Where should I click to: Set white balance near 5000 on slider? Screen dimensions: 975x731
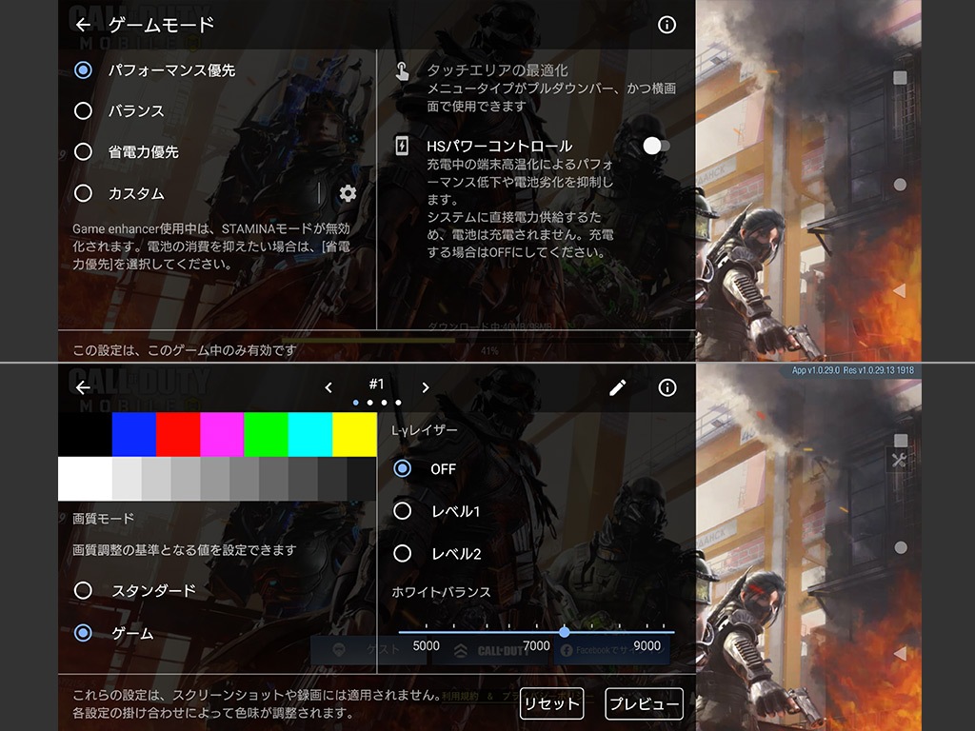click(x=426, y=632)
